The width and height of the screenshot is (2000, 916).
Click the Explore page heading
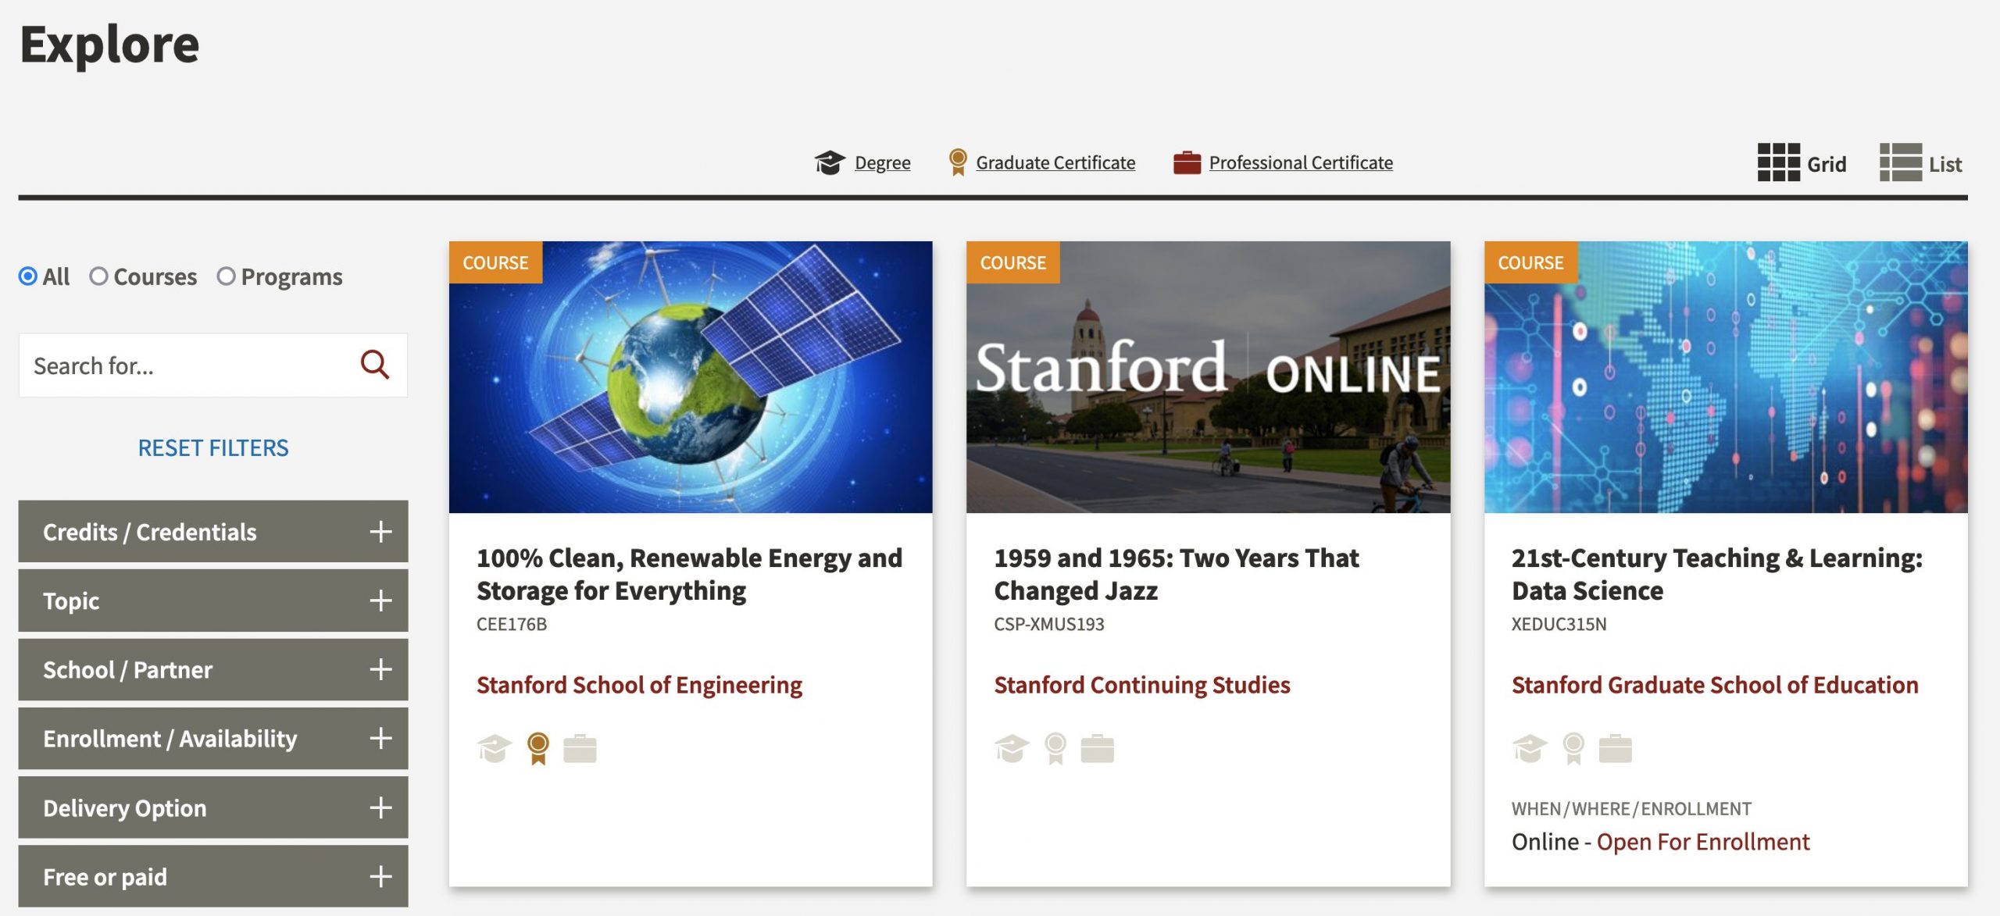109,45
